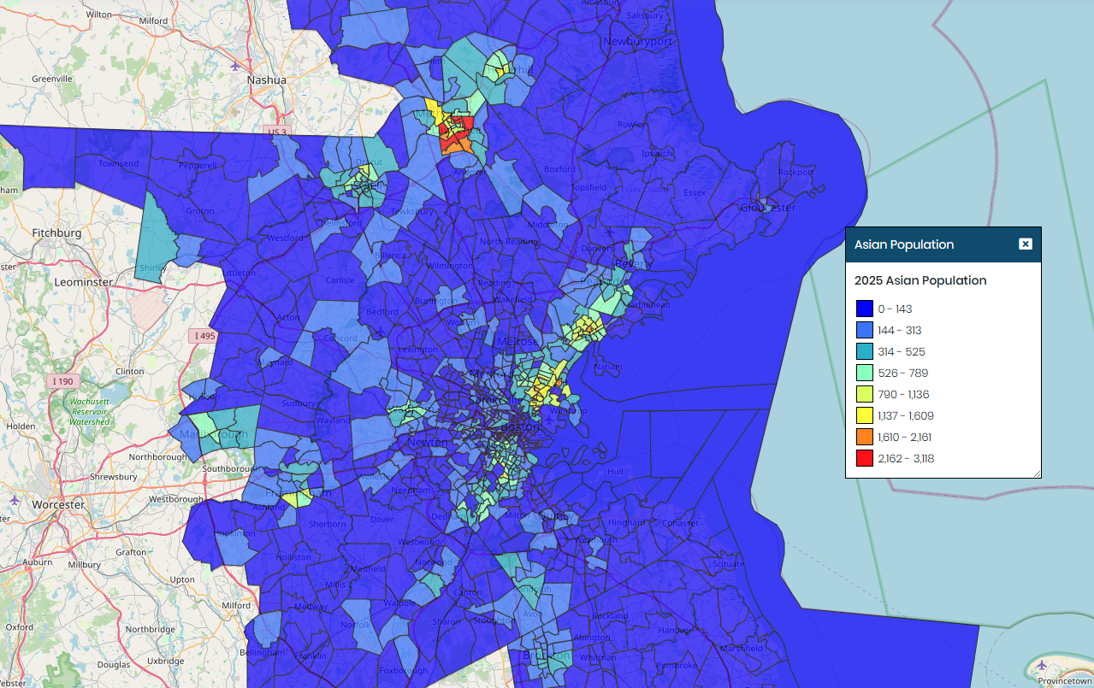The image size is (1094, 688).
Task: Click the Marshfield town label
Action: pyautogui.click(x=742, y=649)
